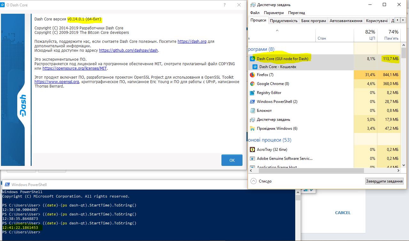
Task: Open the Перегляд menu in Task Manager
Action: coord(297,13)
